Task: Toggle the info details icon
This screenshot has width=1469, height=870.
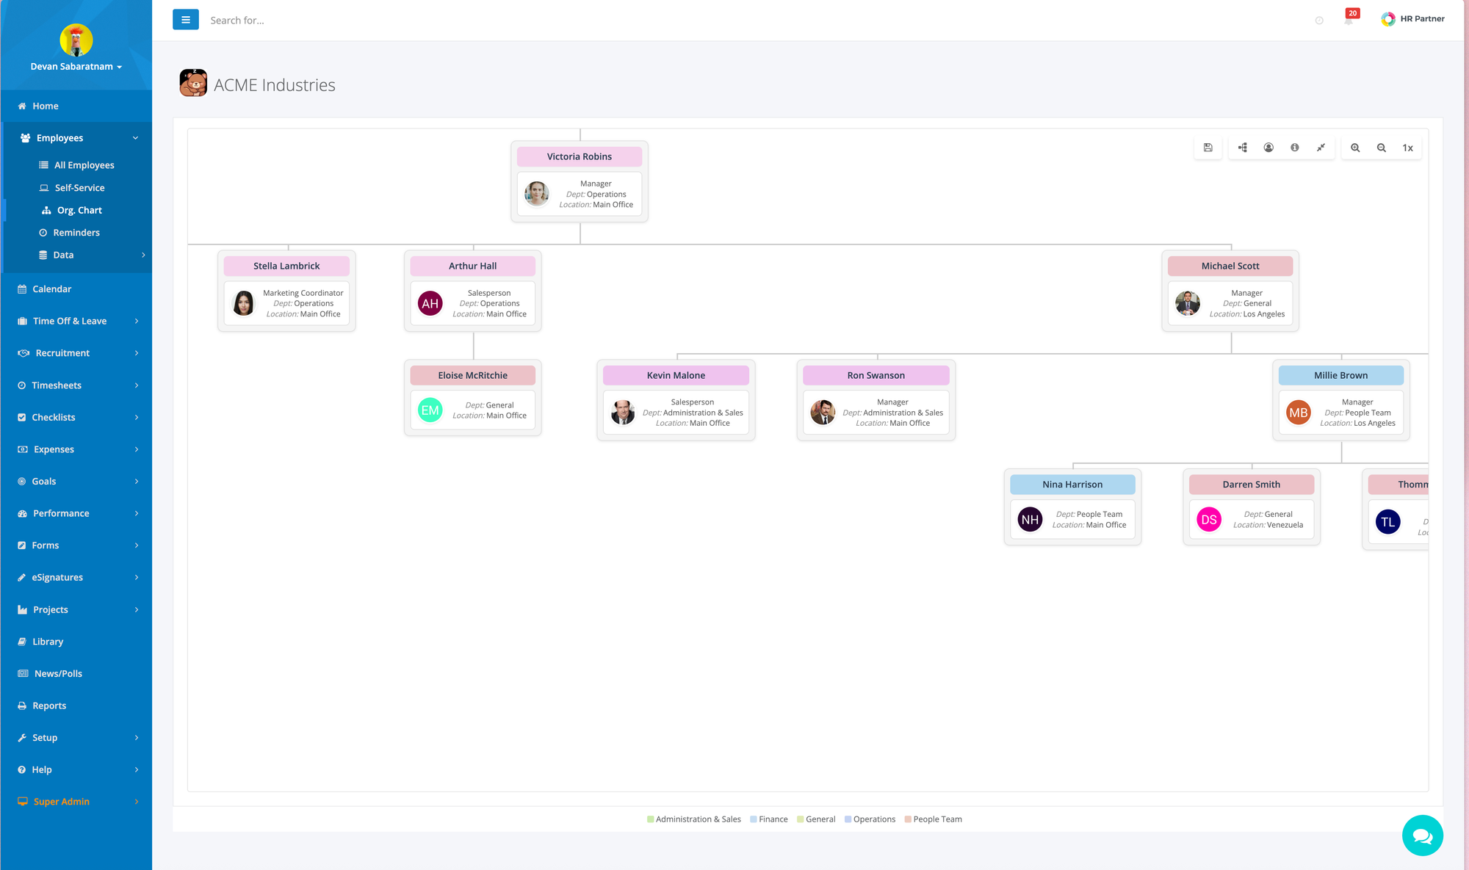Action: point(1294,148)
